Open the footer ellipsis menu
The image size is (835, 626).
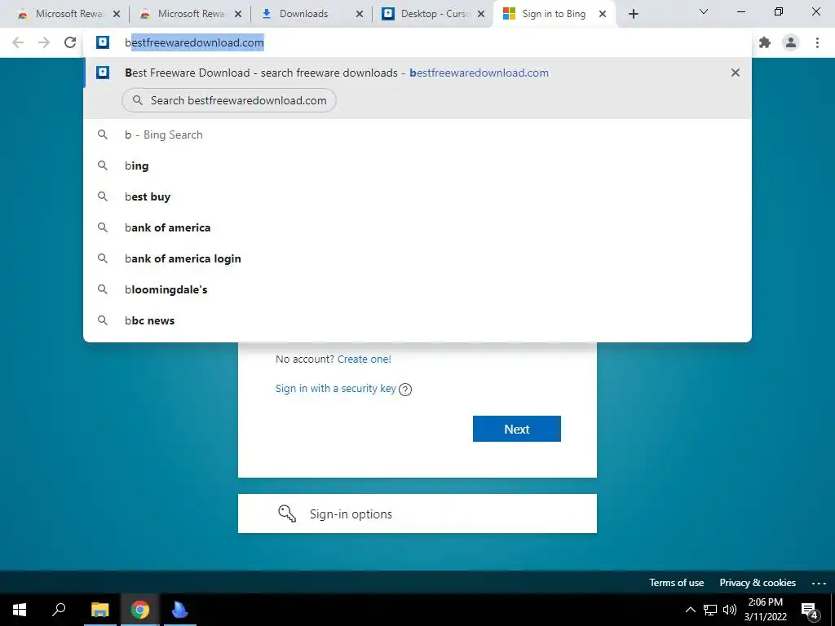pos(819,583)
